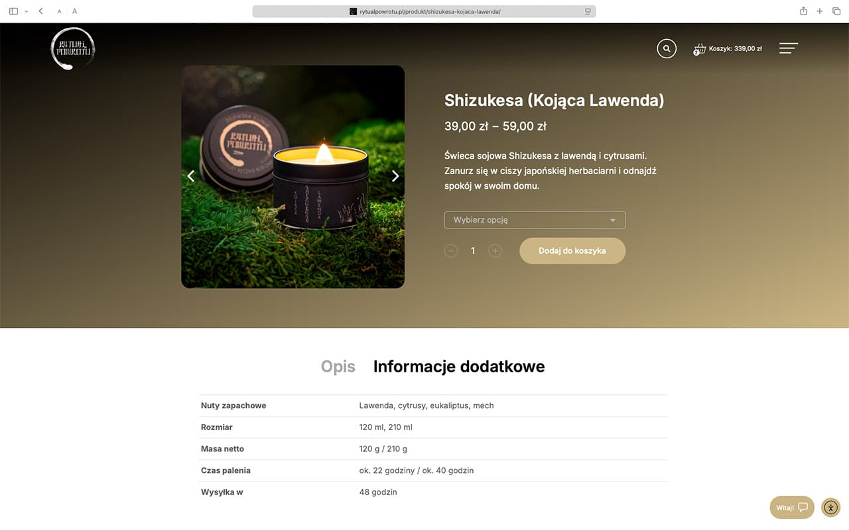Increase quantity with plus button
The image size is (849, 530).
pyautogui.click(x=495, y=251)
